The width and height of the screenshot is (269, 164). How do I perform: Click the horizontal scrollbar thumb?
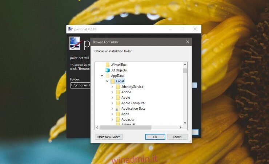point(125,128)
